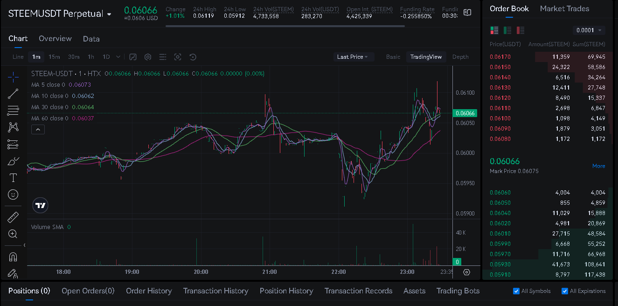Expand the 0.0001 price precision dropdown
The height and width of the screenshot is (306, 618).
pos(589,30)
